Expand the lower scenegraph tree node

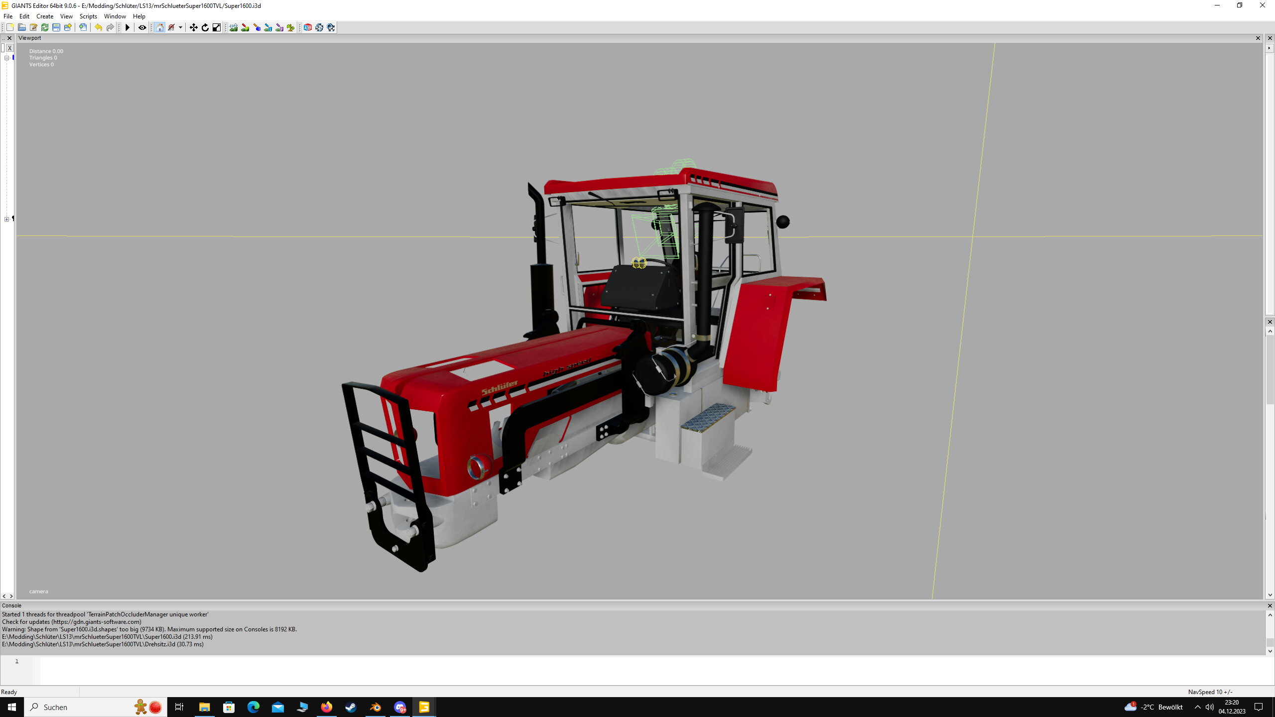(7, 219)
